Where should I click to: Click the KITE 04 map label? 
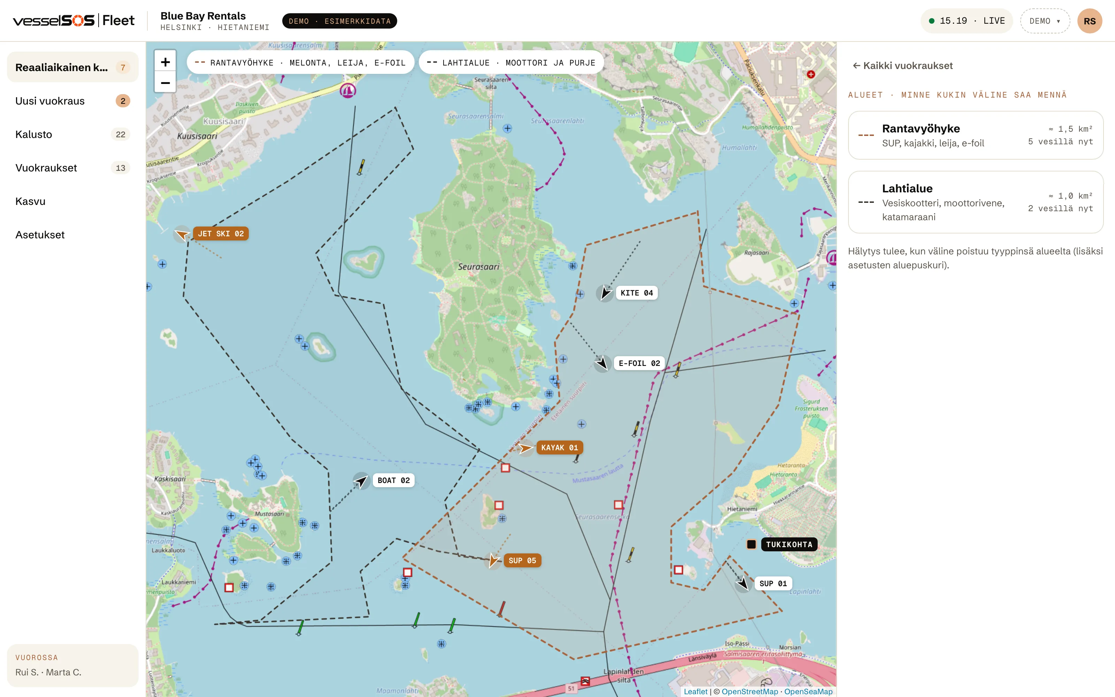(636, 293)
